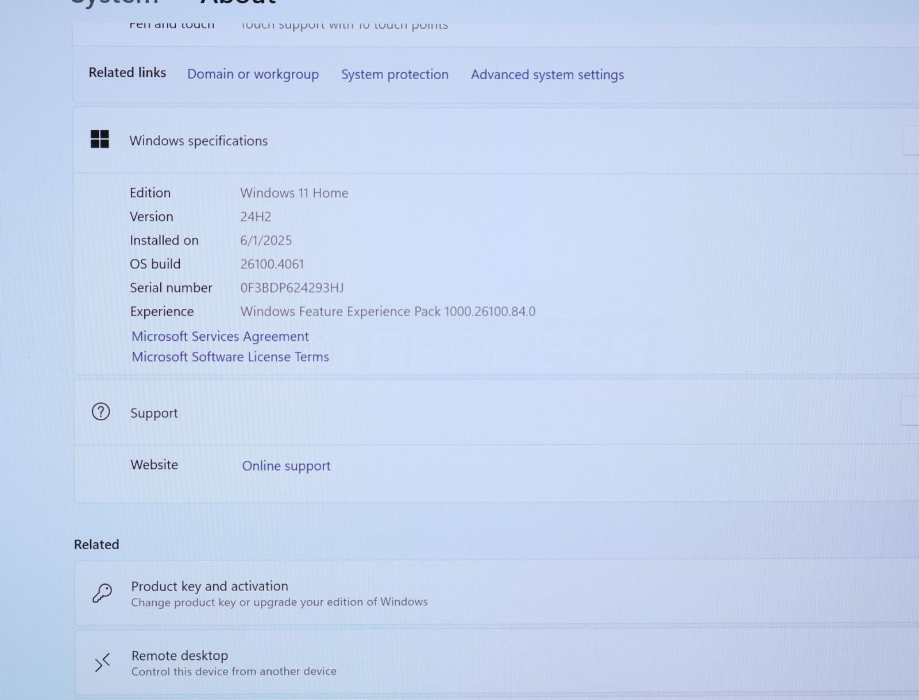Viewport: 919px width, 700px height.
Task: Open Remote desktop settings
Action: click(497, 663)
